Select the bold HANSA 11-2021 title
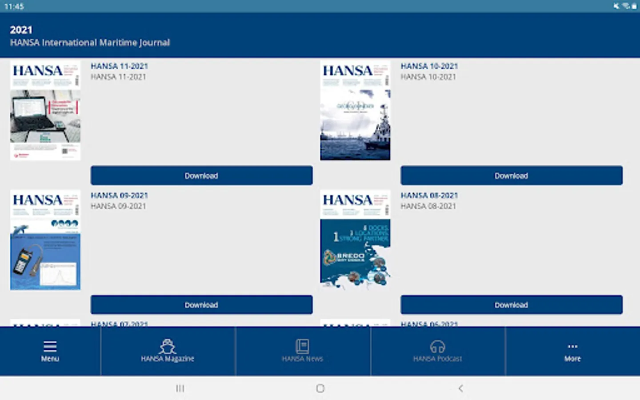 tap(119, 66)
